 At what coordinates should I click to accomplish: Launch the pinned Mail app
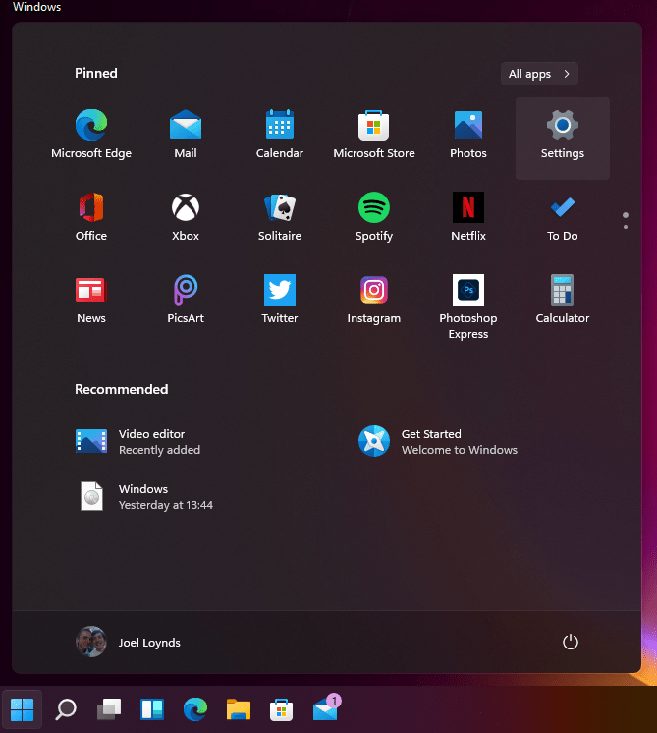coord(186,135)
